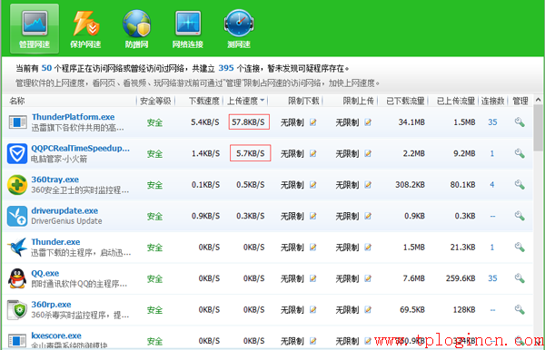Switch to the 保护网速 tab

tap(85, 29)
